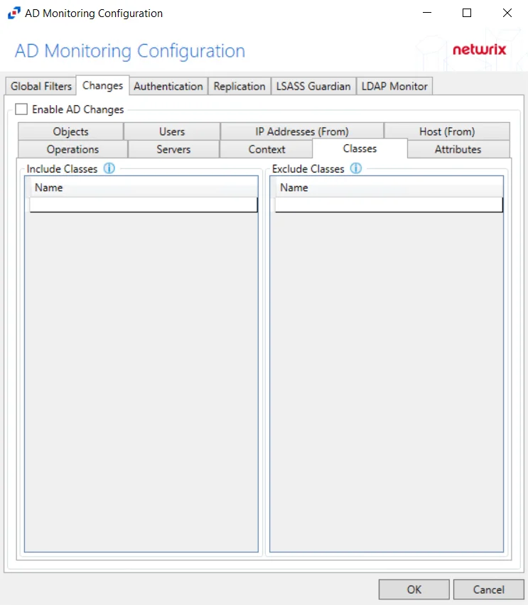Viewport: 528px width, 605px height.
Task: Click the Include Classes name input row
Action: [x=144, y=205]
